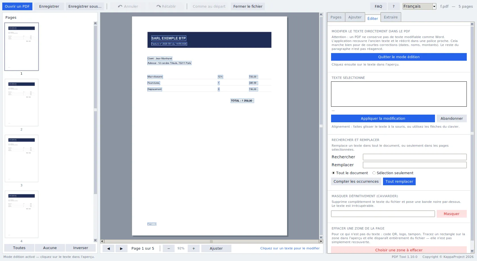Open the Français language dropdown
Screen dimensions: 477x261
click(x=419, y=6)
